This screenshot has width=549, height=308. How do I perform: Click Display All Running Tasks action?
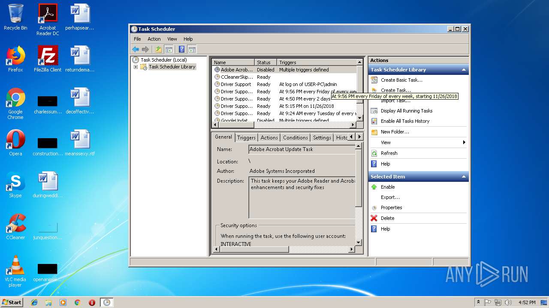coord(406,111)
